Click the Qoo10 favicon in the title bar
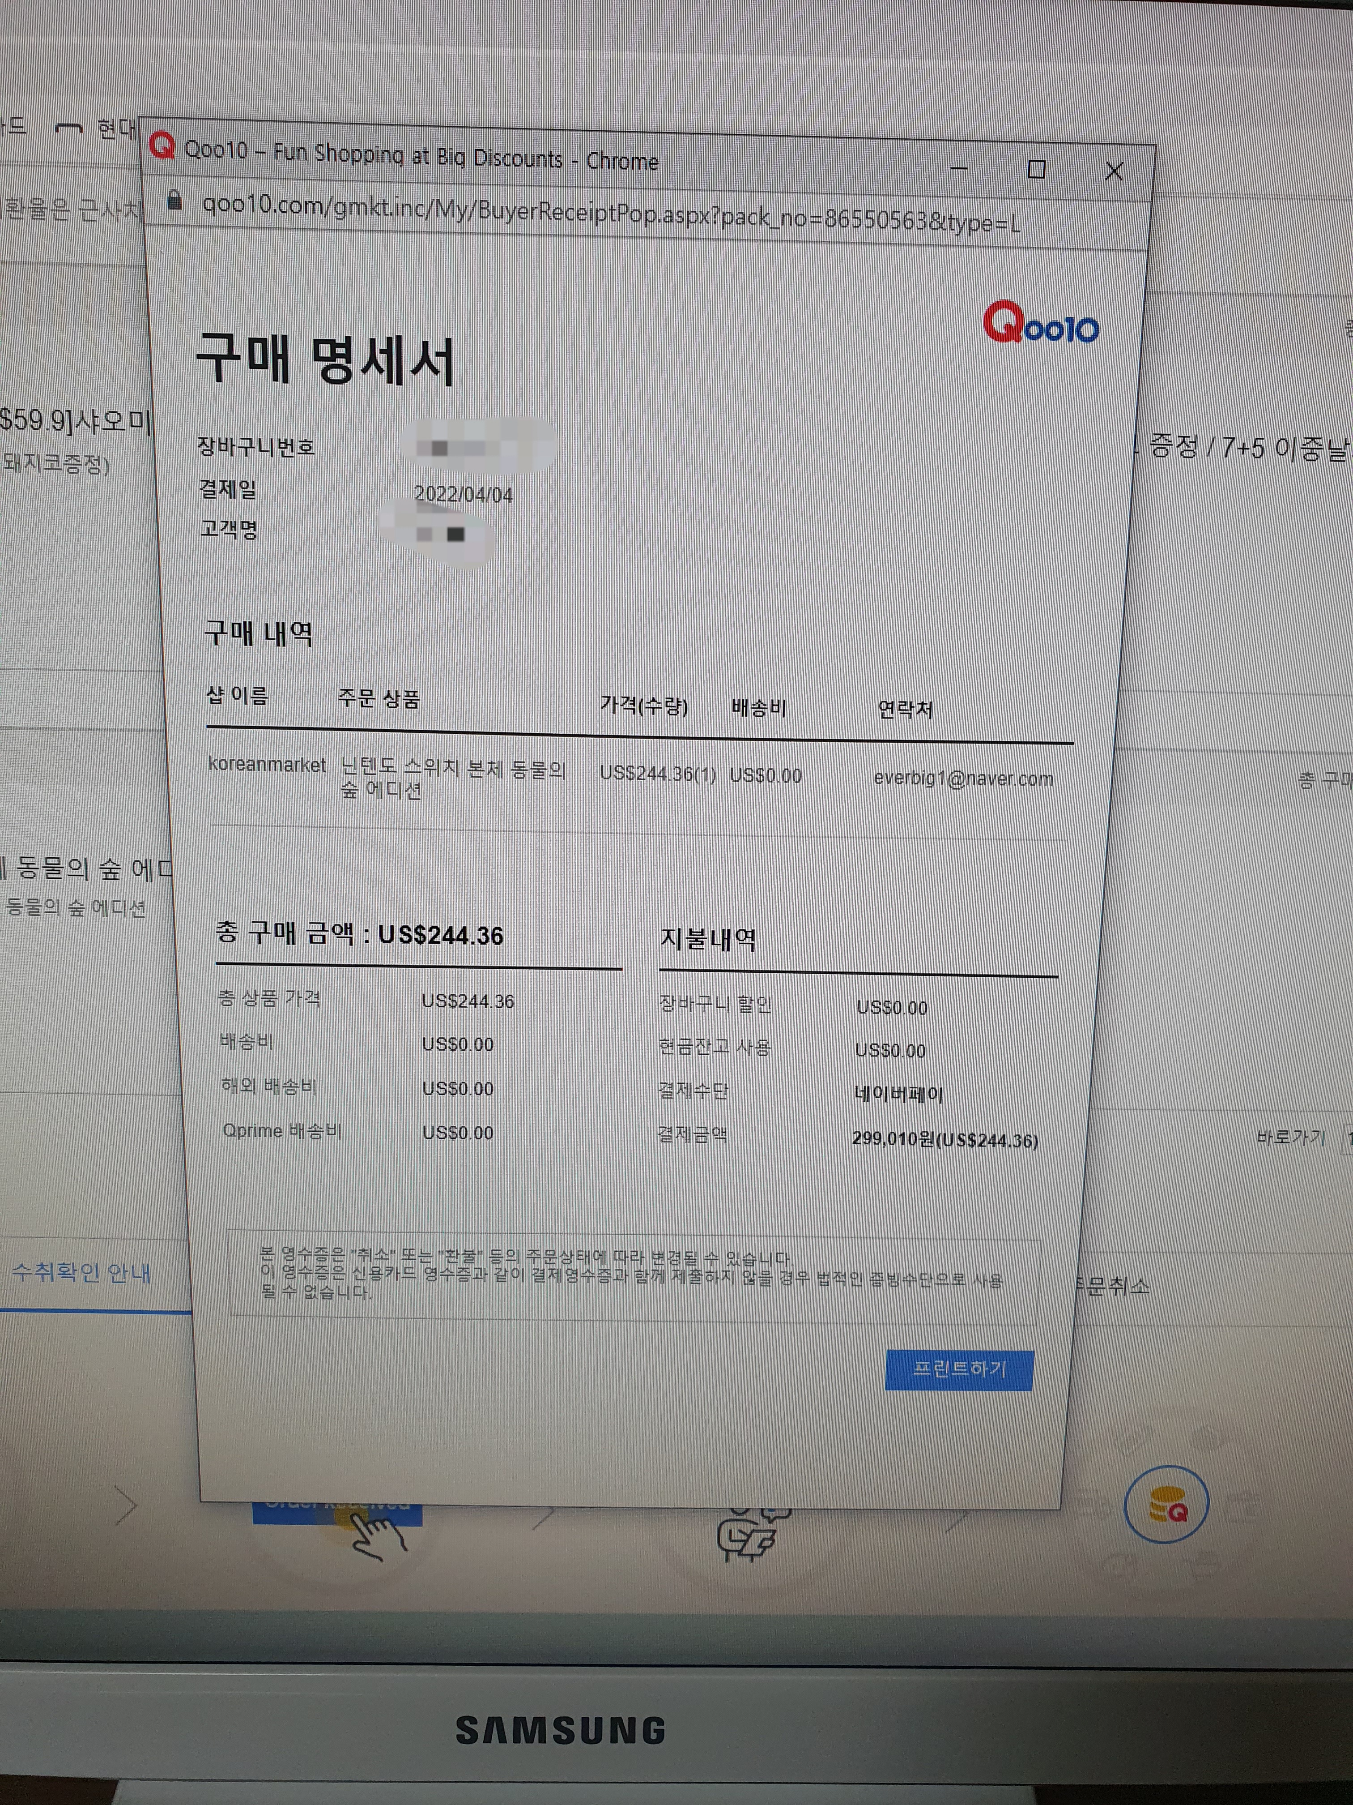The width and height of the screenshot is (1353, 1805). [x=162, y=146]
